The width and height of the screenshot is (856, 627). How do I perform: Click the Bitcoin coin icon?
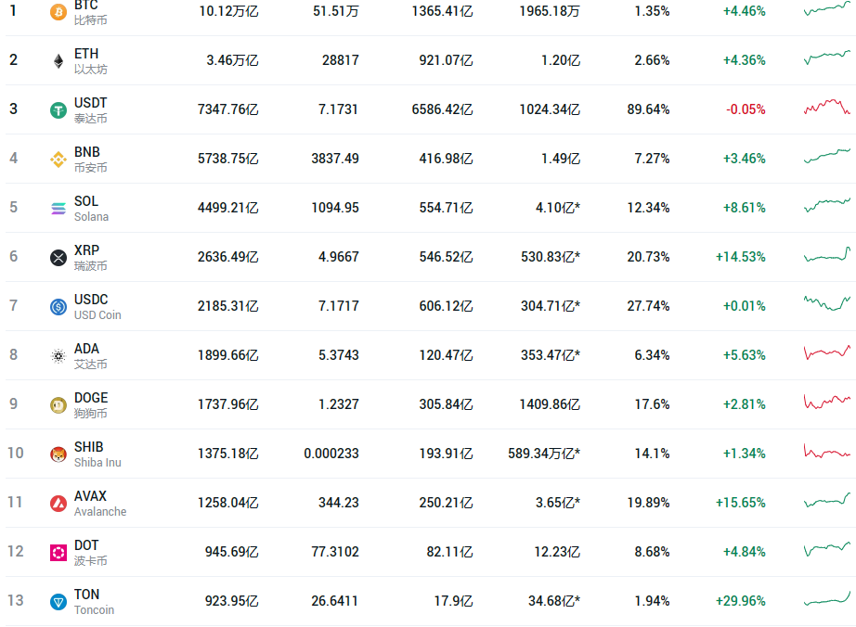pos(58,12)
